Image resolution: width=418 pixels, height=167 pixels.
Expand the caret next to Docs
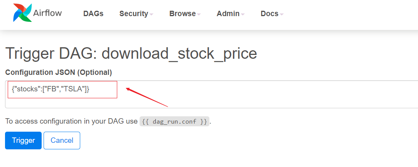(x=282, y=15)
